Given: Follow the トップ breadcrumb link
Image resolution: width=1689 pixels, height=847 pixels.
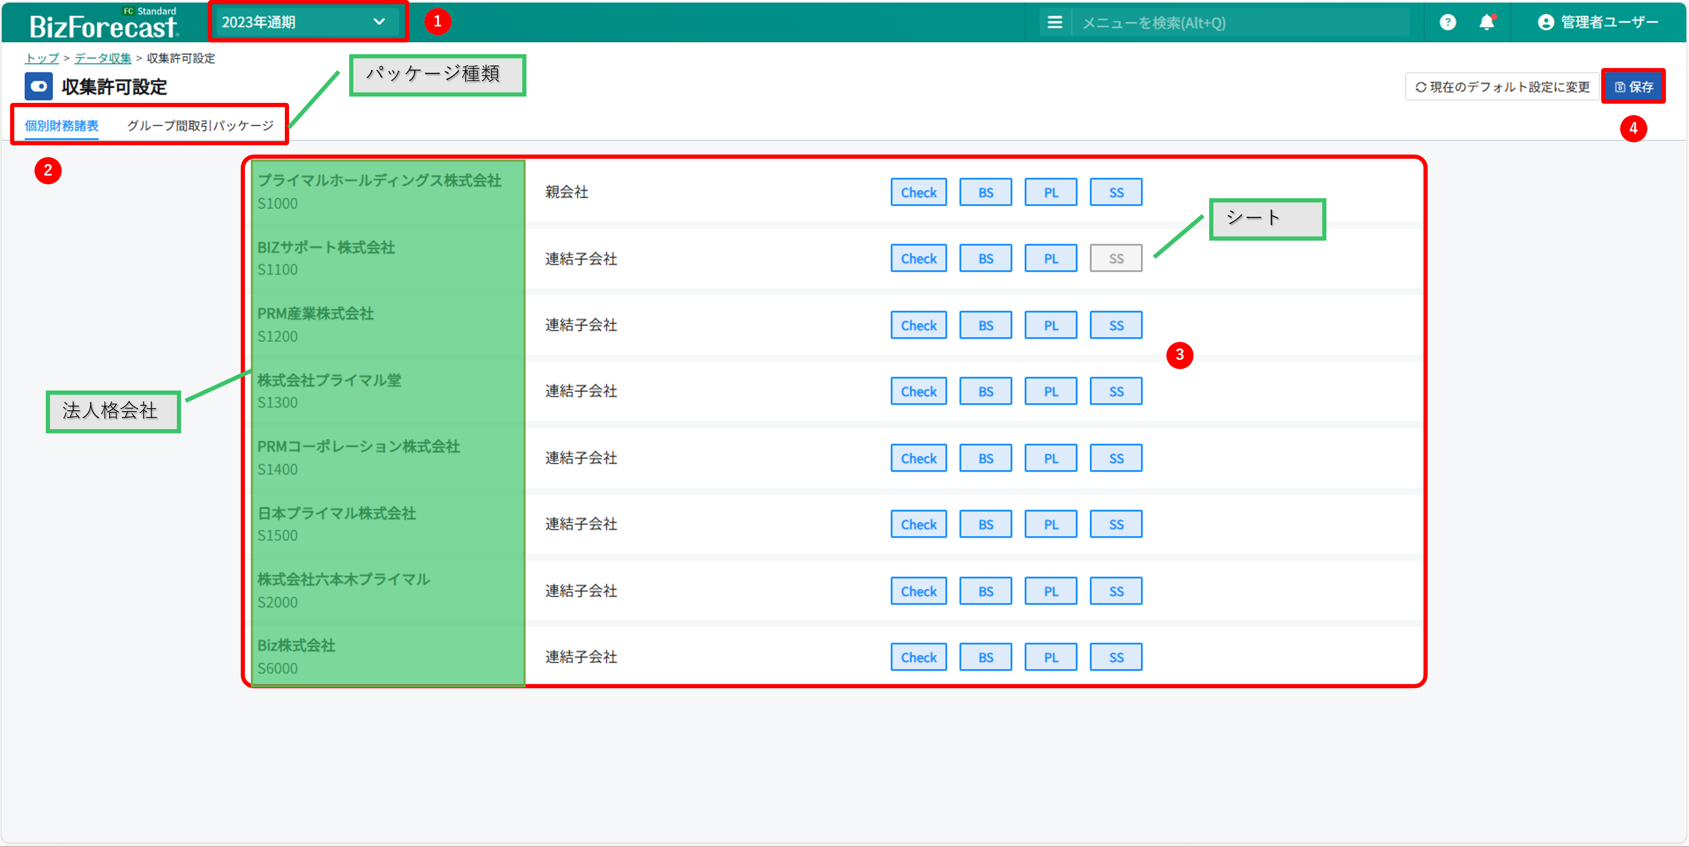Looking at the screenshot, I should (41, 58).
